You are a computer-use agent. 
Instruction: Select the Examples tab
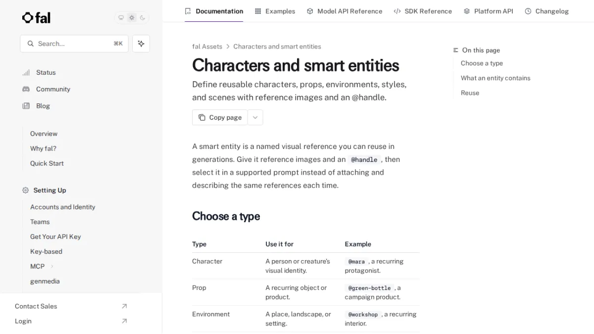(x=275, y=11)
